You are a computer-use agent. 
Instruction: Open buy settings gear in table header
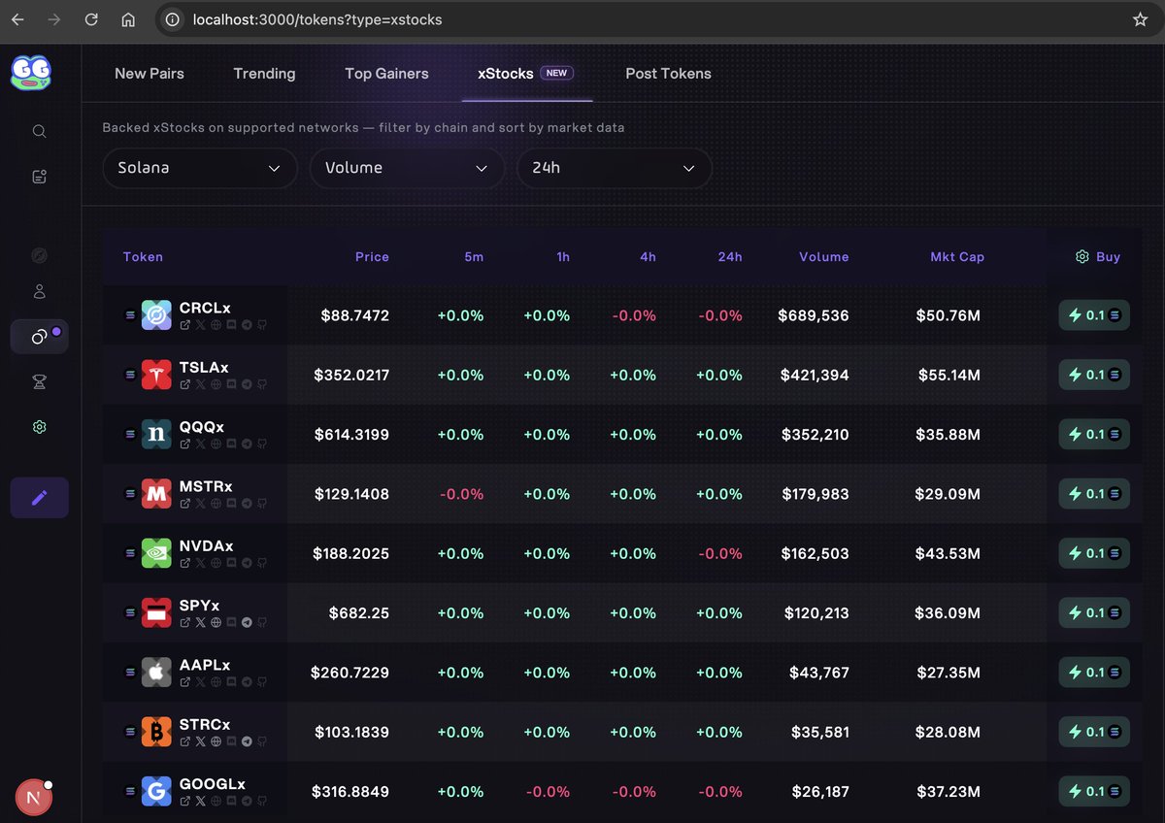(x=1082, y=257)
